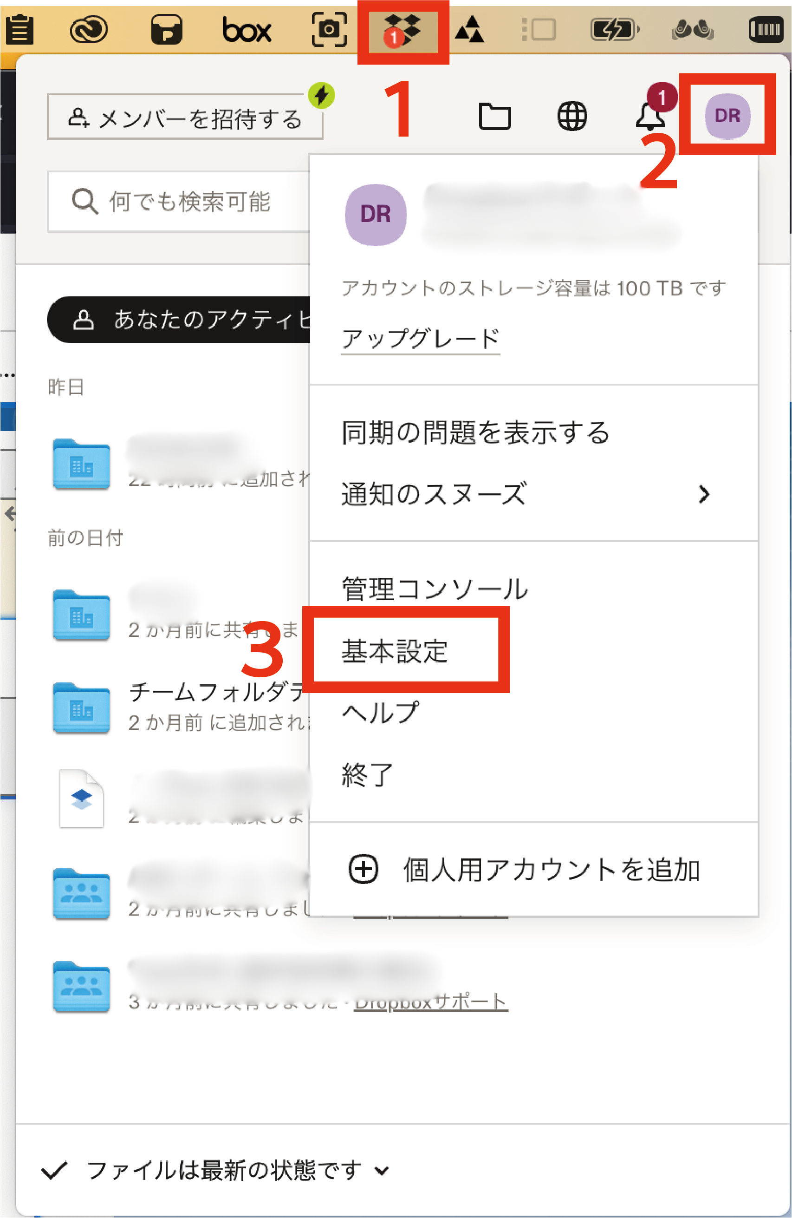Viewport: 792px width, 1218px height.
Task: Click the DR account avatar at top right
Action: 727,116
